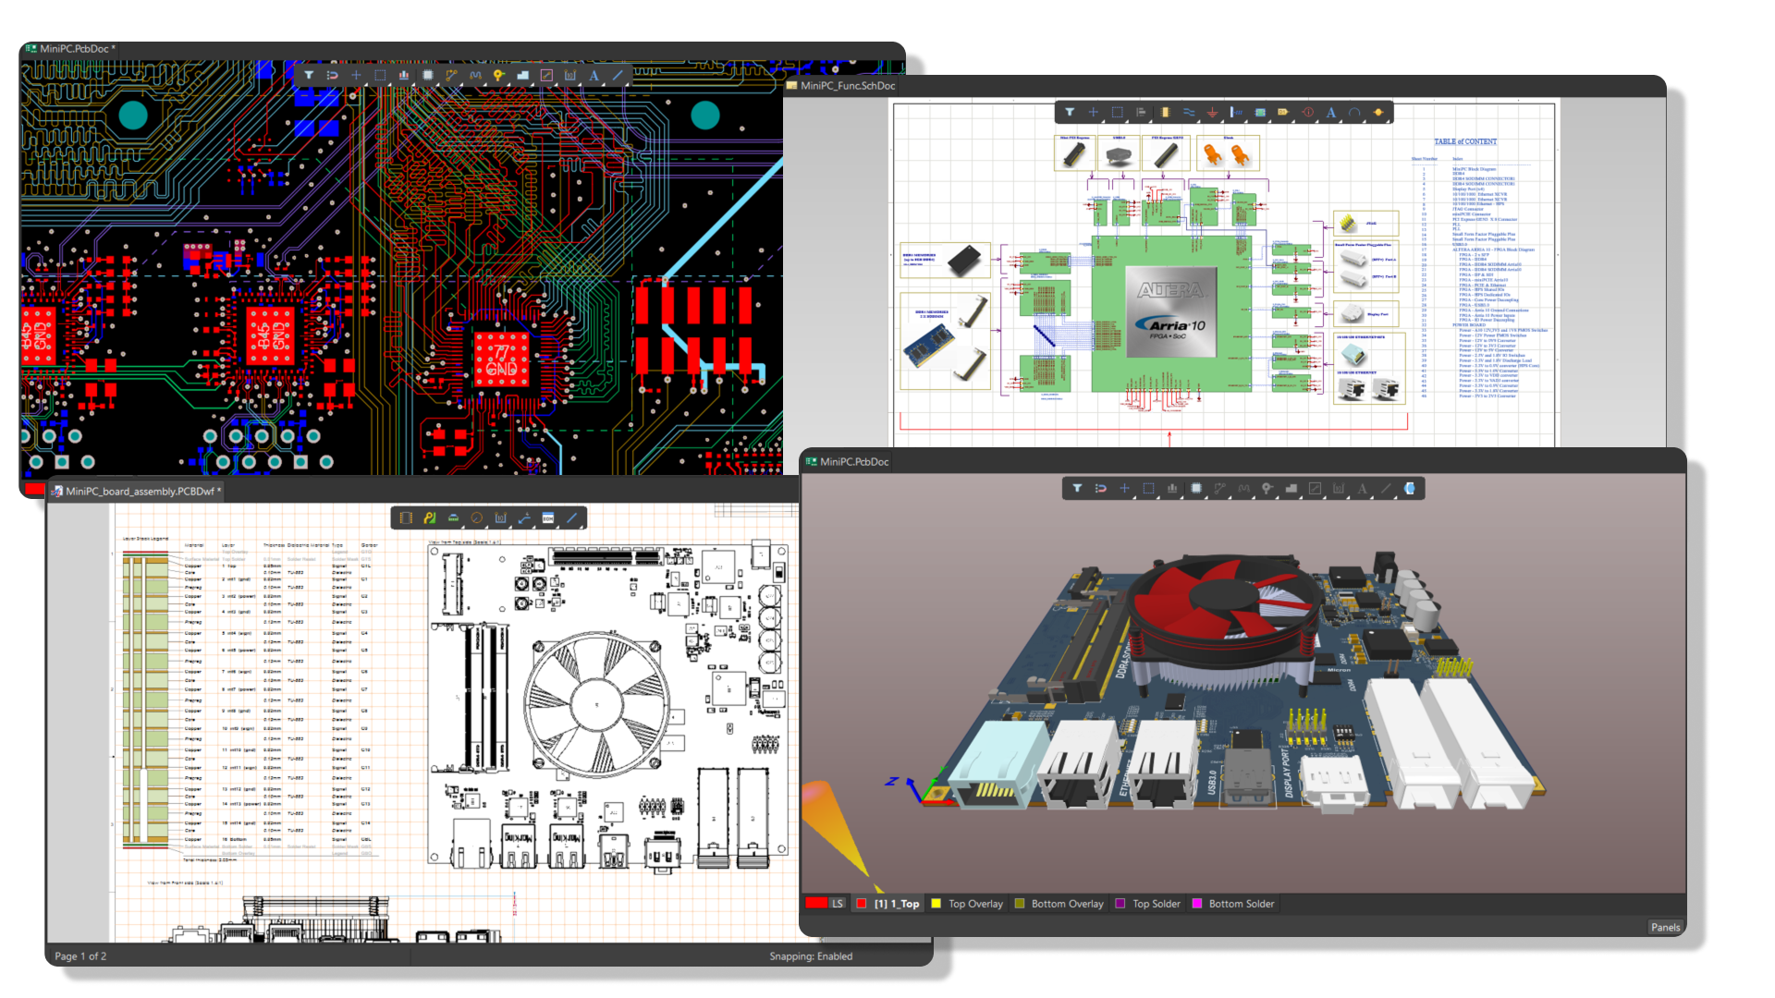Screen dimensions: 1775x998
Task: Click the red current-layer color swatch beside LS
Action: coord(815,903)
